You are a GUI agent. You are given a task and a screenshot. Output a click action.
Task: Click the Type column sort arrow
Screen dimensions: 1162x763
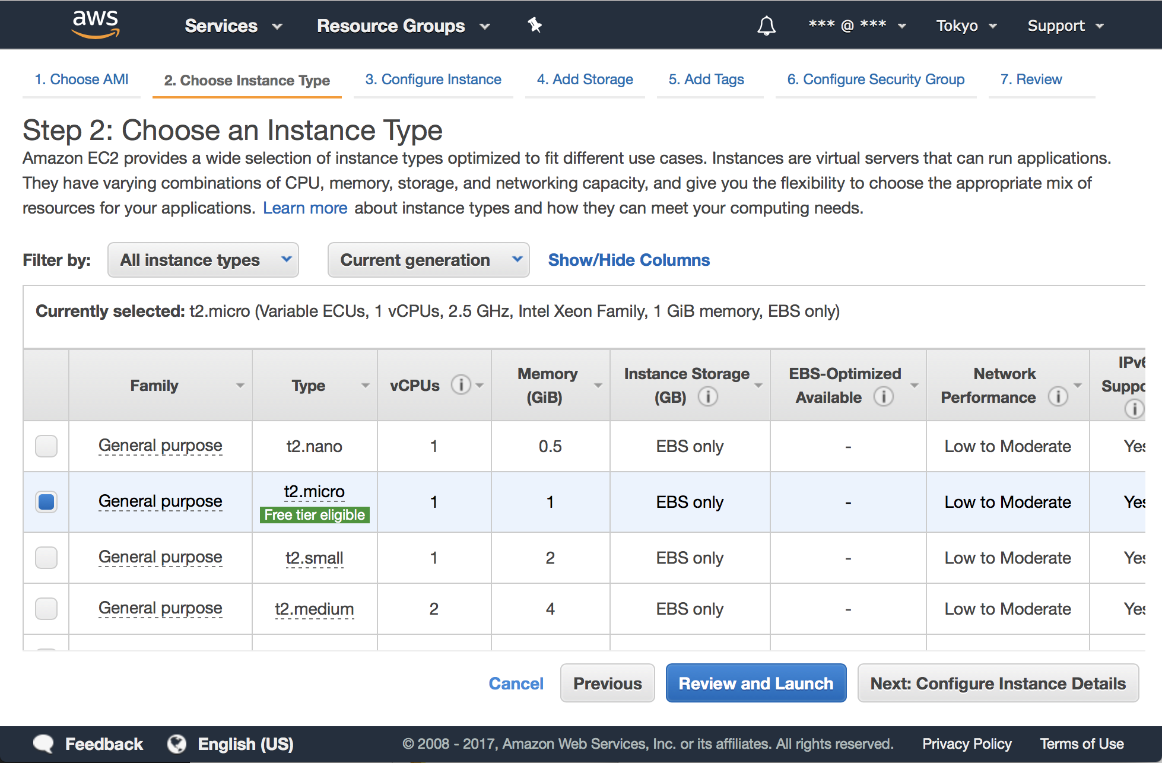click(x=366, y=386)
